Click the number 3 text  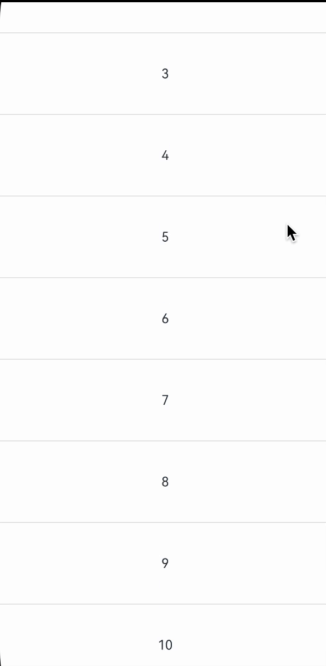tap(165, 74)
